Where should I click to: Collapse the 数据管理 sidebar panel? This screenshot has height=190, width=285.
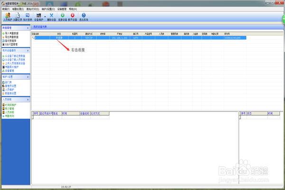pos(28,28)
